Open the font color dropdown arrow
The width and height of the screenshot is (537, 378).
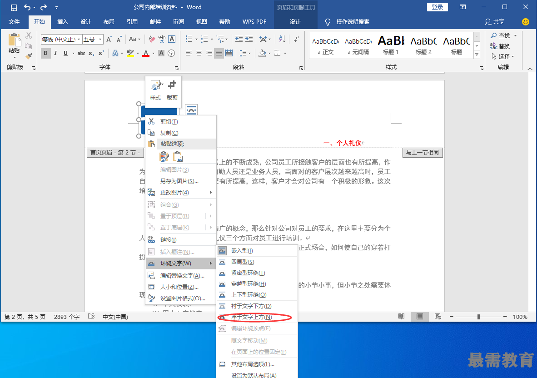[153, 54]
